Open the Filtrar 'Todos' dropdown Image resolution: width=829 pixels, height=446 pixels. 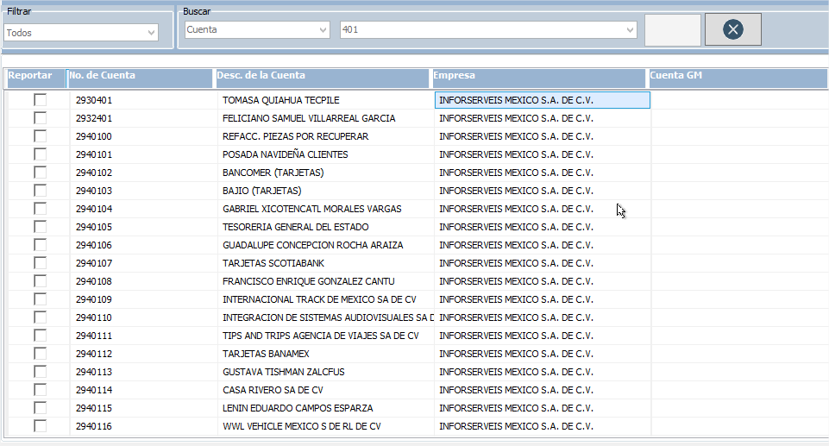(81, 33)
